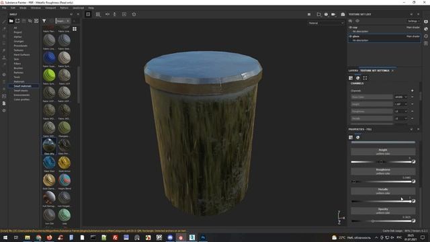Add a new channel with plus button

point(412,91)
